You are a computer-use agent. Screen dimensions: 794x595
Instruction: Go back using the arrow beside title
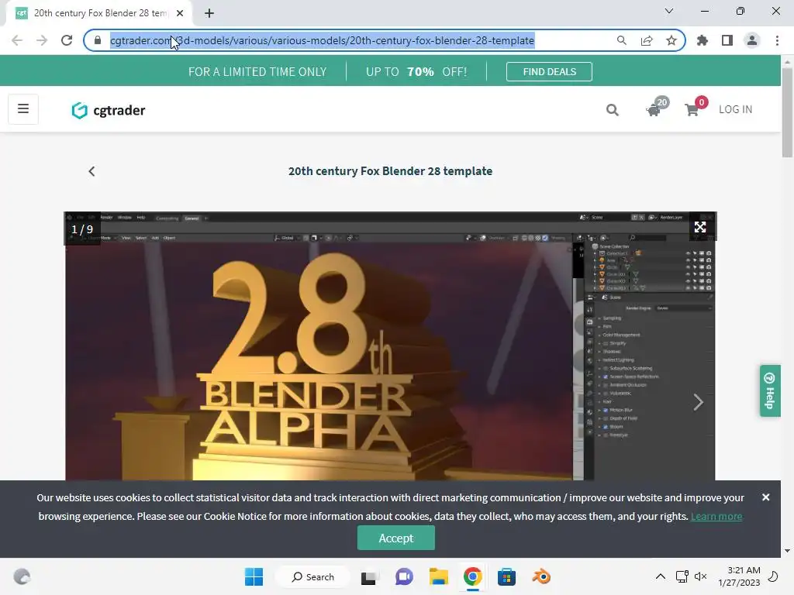point(91,171)
